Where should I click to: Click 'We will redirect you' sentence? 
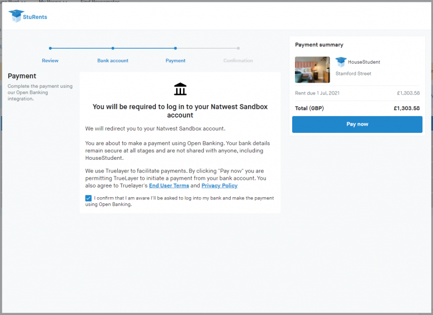click(155, 128)
